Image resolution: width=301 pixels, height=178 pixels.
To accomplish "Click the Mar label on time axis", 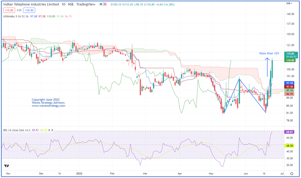I will point(145,173).
